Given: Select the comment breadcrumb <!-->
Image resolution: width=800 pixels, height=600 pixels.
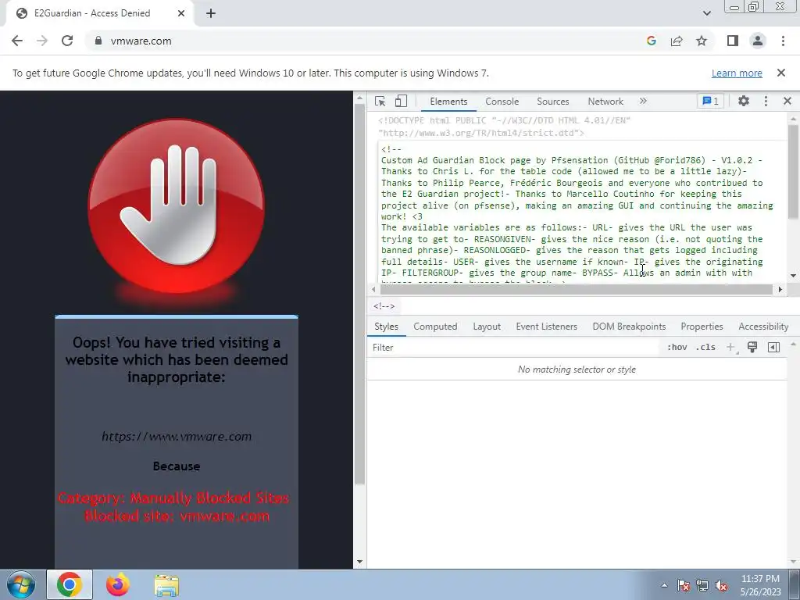Looking at the screenshot, I should pyautogui.click(x=384, y=306).
